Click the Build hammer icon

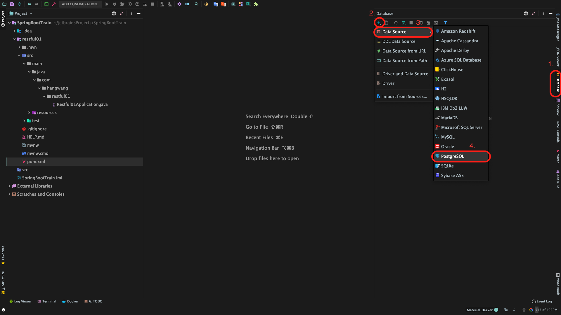(54, 4)
